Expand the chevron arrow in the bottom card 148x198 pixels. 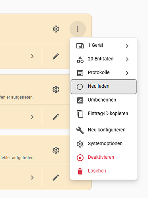pos(32,177)
